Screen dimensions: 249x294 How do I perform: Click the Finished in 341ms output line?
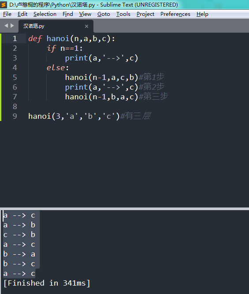(47, 283)
